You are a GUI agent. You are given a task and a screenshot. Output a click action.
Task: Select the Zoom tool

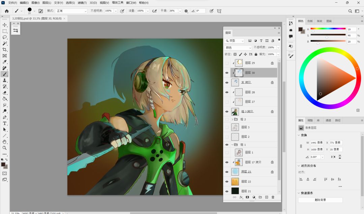(x=5, y=148)
